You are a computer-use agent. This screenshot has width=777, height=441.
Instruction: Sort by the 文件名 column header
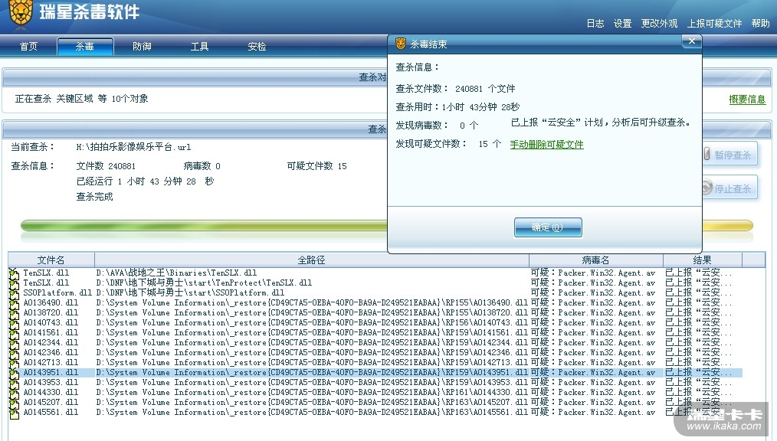[51, 260]
